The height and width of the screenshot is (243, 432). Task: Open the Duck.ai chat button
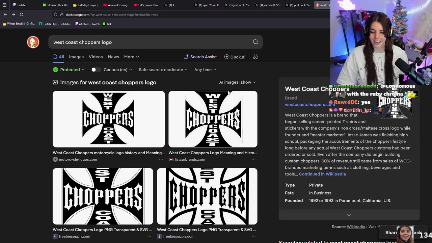pos(235,57)
